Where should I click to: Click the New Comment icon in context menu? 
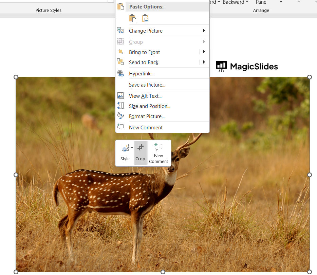click(x=120, y=127)
